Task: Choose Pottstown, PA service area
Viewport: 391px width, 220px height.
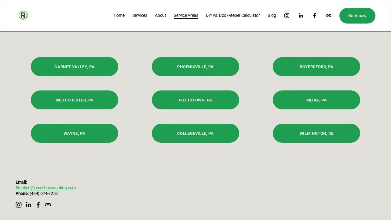Action: click(195, 100)
